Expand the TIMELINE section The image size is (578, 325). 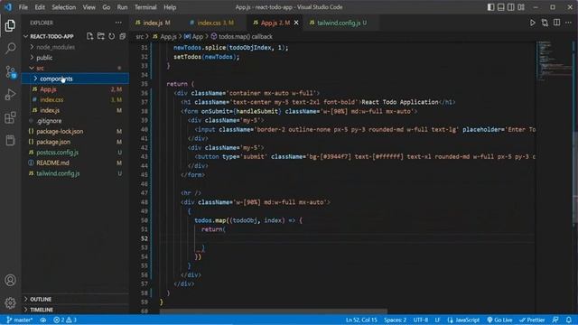(75, 310)
